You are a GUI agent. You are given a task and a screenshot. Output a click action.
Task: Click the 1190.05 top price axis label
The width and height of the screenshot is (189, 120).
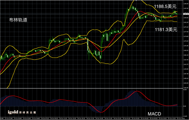(x=186, y=4)
